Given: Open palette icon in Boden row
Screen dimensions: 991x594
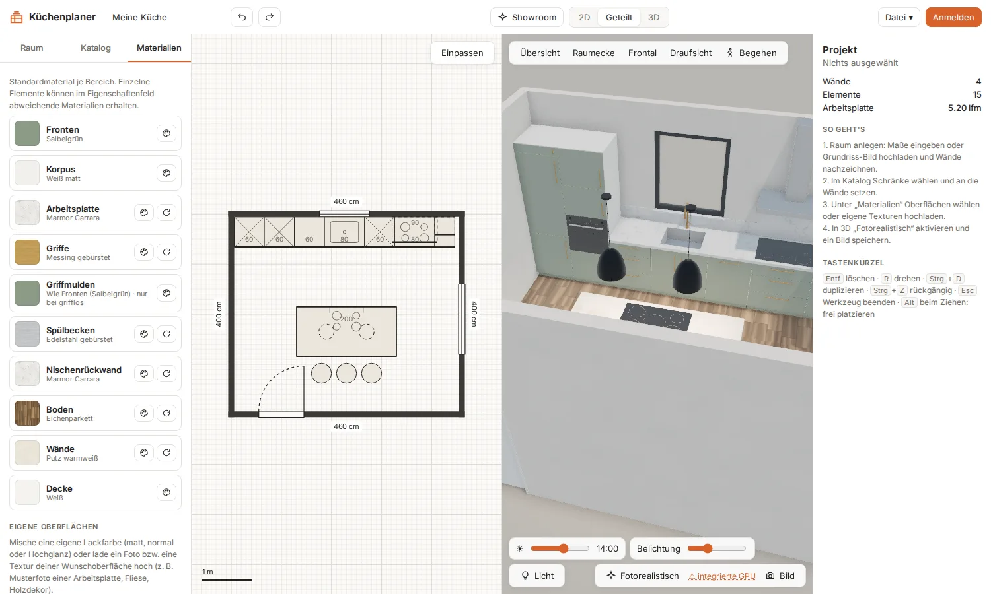Looking at the screenshot, I should click(x=144, y=413).
